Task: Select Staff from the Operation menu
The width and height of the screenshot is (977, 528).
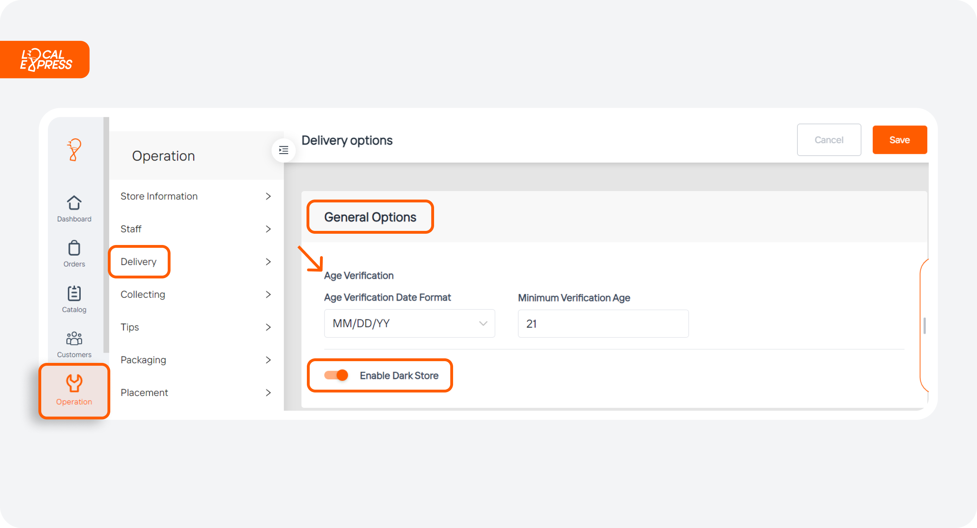Action: tap(131, 228)
